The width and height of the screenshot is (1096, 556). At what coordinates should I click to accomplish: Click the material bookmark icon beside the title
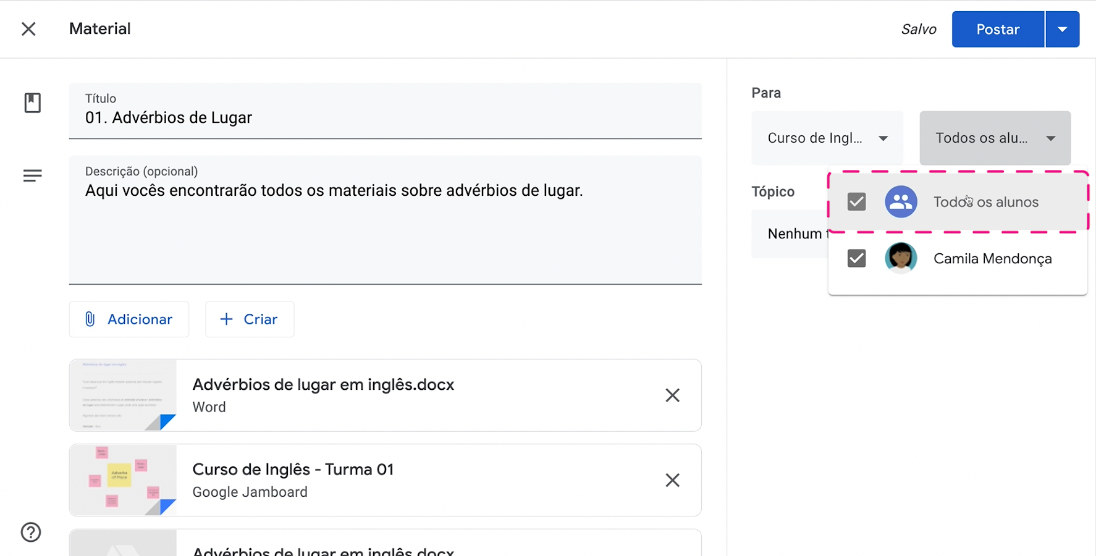33,103
